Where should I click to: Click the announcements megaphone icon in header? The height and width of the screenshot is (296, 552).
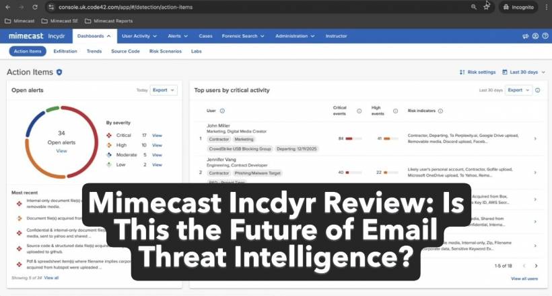524,36
